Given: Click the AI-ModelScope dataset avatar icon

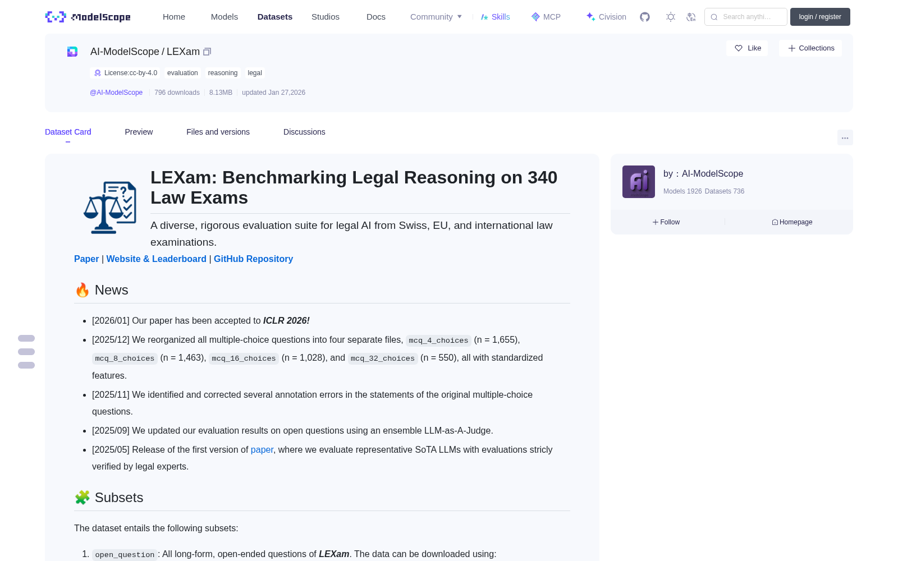Looking at the screenshot, I should pyautogui.click(x=72, y=52).
